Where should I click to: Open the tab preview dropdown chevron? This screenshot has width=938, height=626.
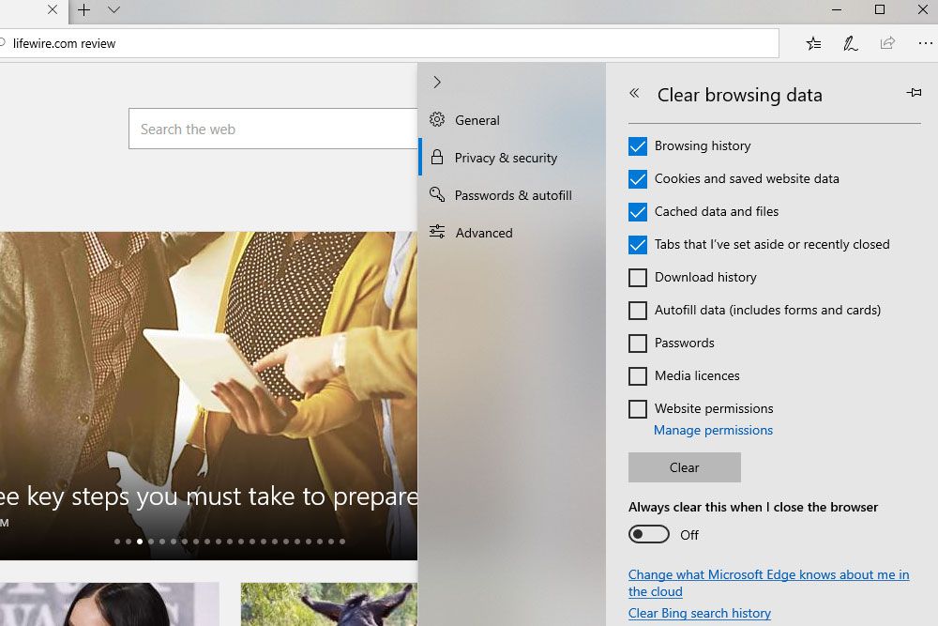(113, 9)
